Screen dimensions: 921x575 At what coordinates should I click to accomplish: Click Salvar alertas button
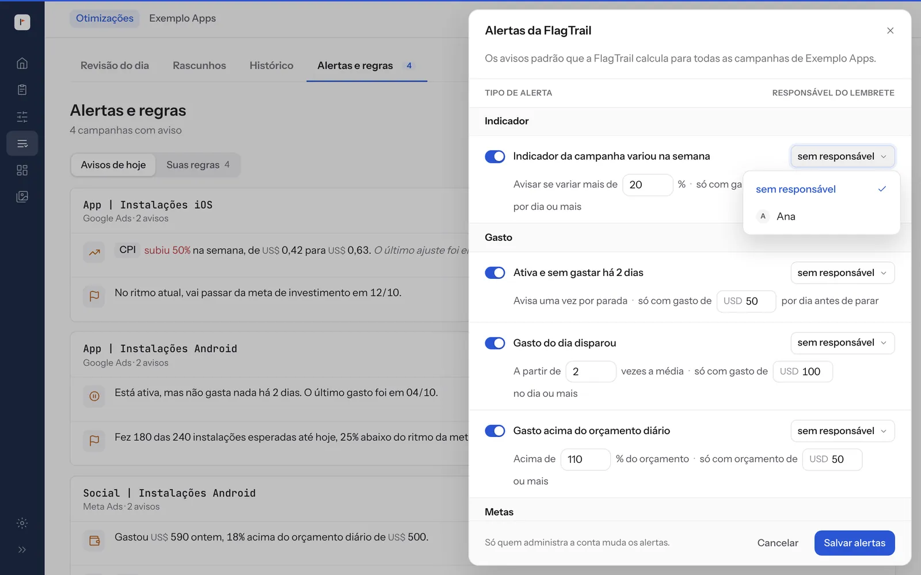click(854, 543)
